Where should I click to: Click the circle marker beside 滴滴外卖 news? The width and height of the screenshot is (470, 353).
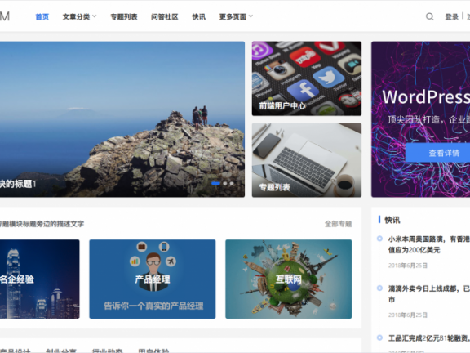pyautogui.click(x=379, y=288)
